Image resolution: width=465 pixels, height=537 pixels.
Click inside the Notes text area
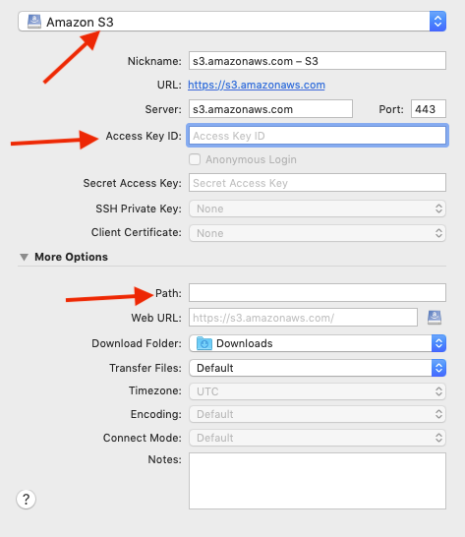pos(318,481)
